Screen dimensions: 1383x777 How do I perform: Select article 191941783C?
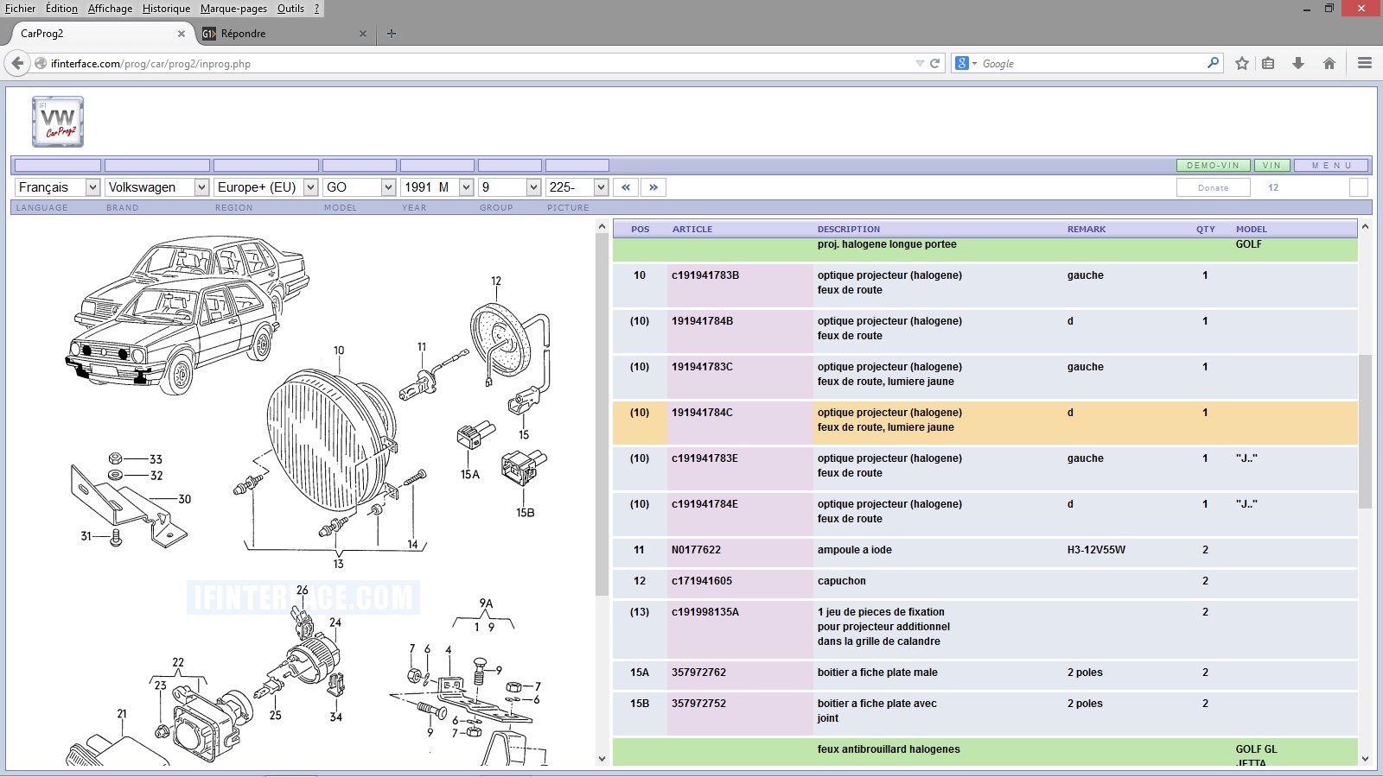pyautogui.click(x=702, y=367)
